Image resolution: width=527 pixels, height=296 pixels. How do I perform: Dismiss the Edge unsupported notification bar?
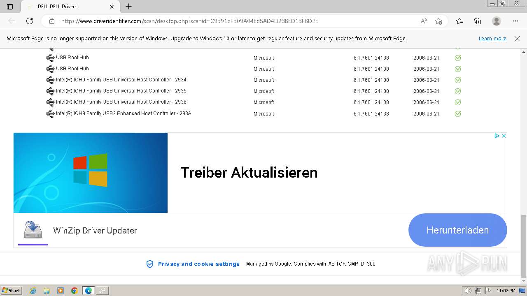click(x=517, y=39)
